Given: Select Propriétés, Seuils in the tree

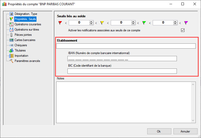Looking at the screenshot, I should 25,19.
